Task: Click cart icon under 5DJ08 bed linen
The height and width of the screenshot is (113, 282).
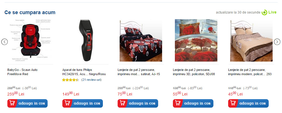Action: [178, 103]
